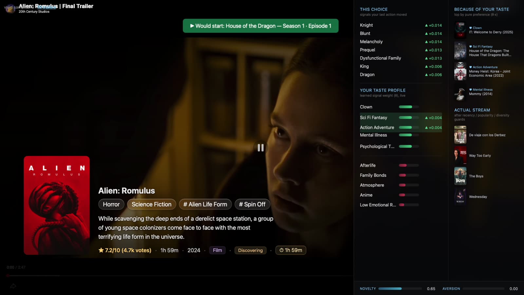Image resolution: width=524 pixels, height=295 pixels.
Task: Select the Way Too Early poster
Action: 460,156
